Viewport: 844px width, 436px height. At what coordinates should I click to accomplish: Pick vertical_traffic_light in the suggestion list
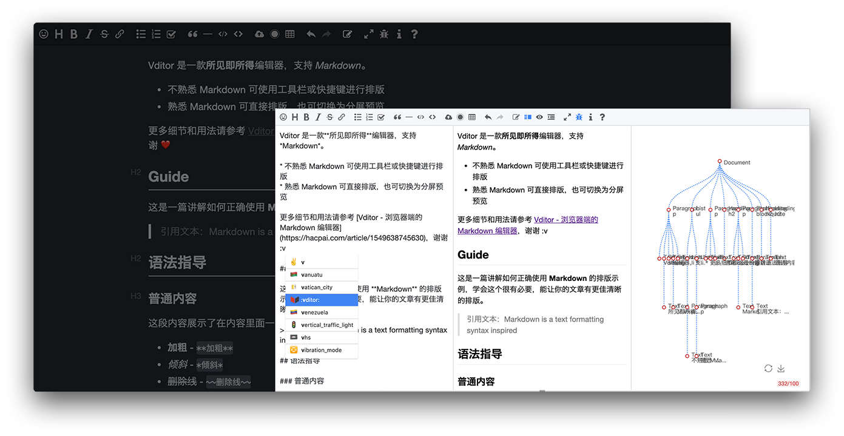pyautogui.click(x=322, y=325)
